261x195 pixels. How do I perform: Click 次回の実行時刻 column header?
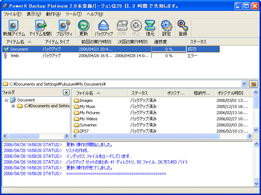tap(132, 42)
